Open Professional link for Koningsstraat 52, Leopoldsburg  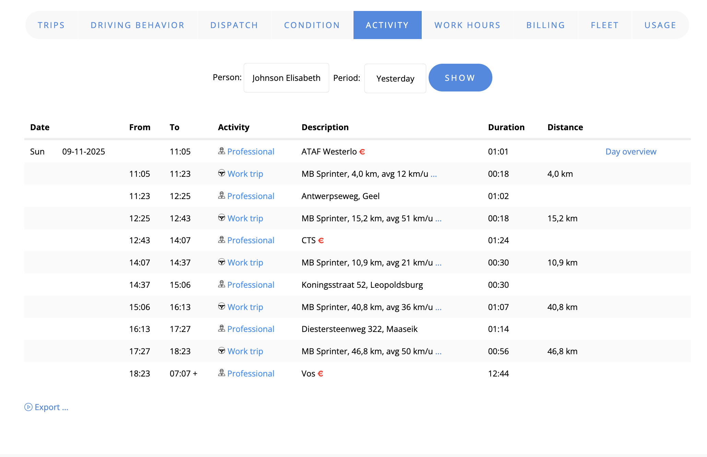click(x=251, y=285)
